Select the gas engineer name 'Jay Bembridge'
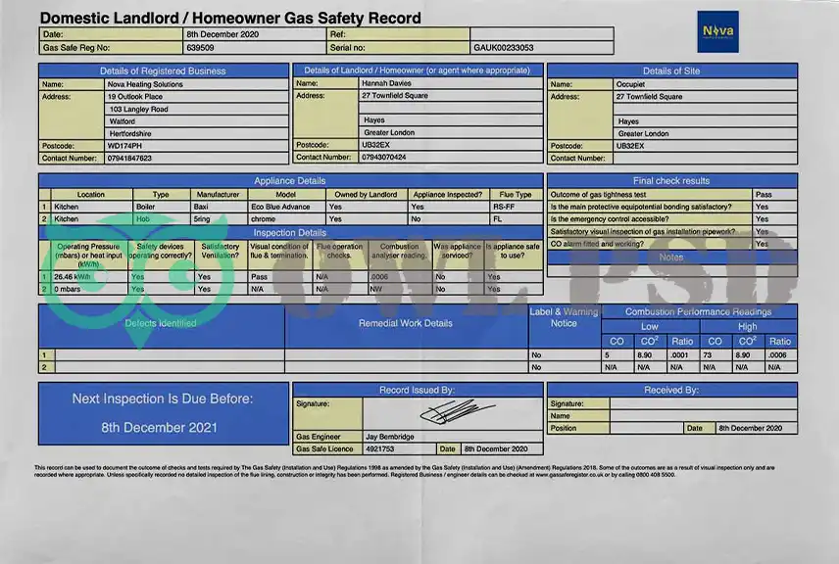839x564 pixels. pyautogui.click(x=389, y=437)
